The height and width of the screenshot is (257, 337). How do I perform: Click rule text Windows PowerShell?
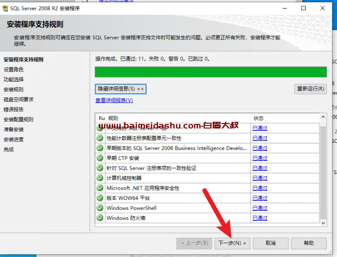click(131, 208)
